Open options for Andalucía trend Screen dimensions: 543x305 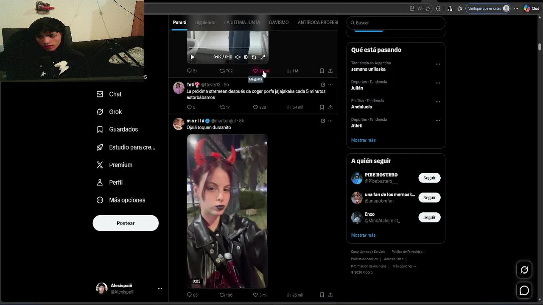tap(438, 102)
